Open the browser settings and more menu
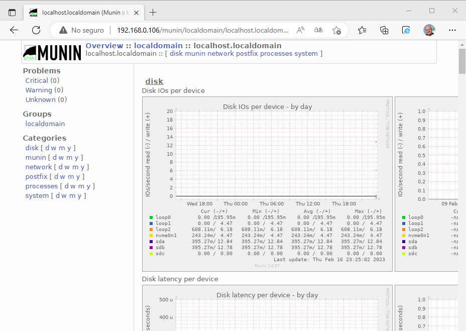Viewport: 466px width, 331px height. [452, 30]
